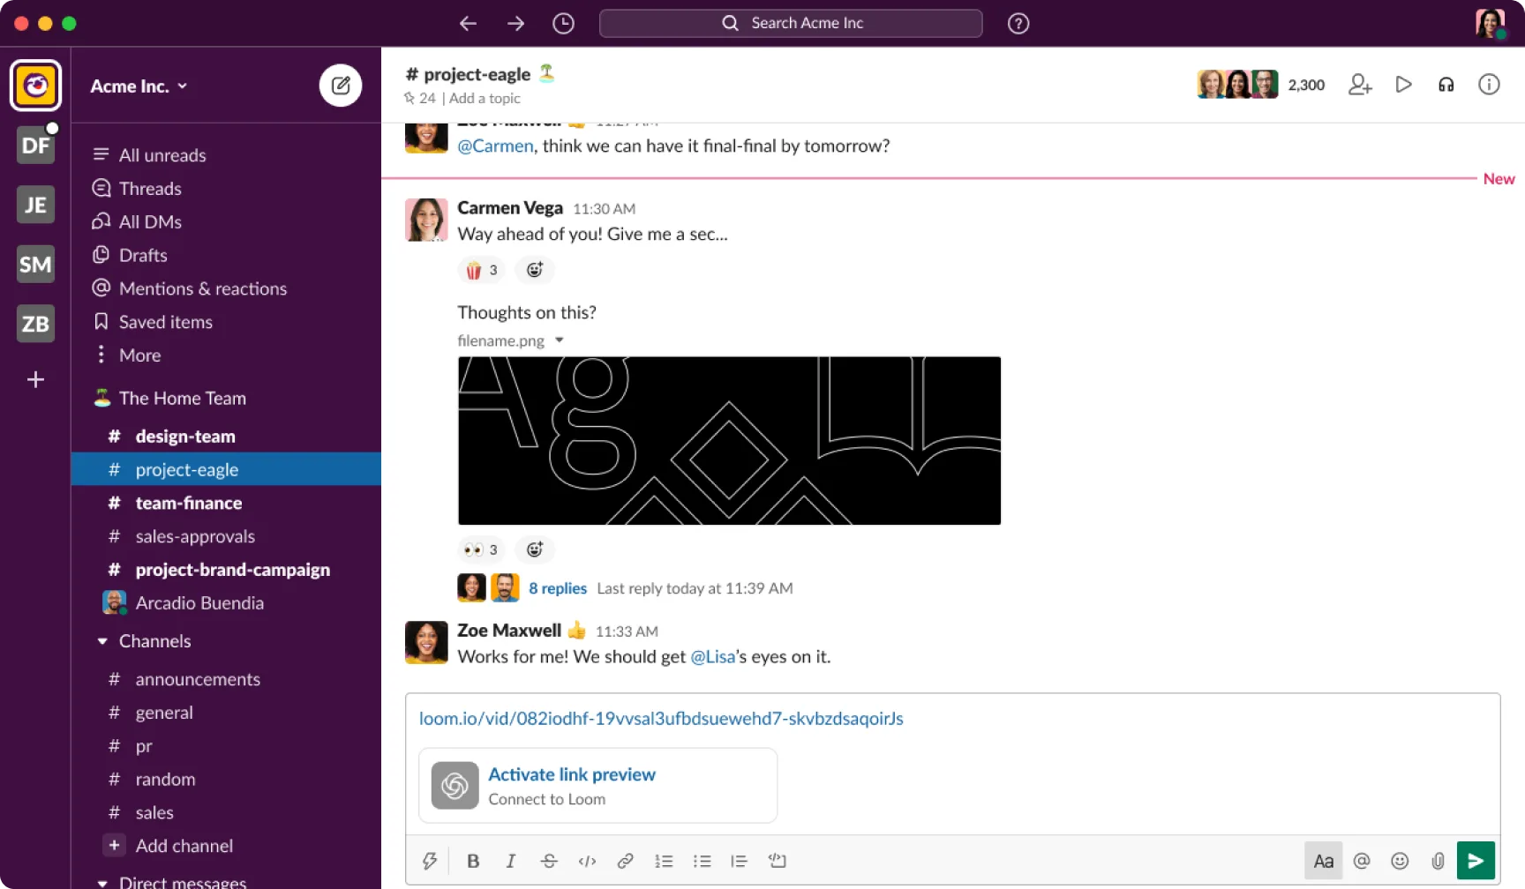
Task: Apply blockquote formatting
Action: (x=739, y=861)
